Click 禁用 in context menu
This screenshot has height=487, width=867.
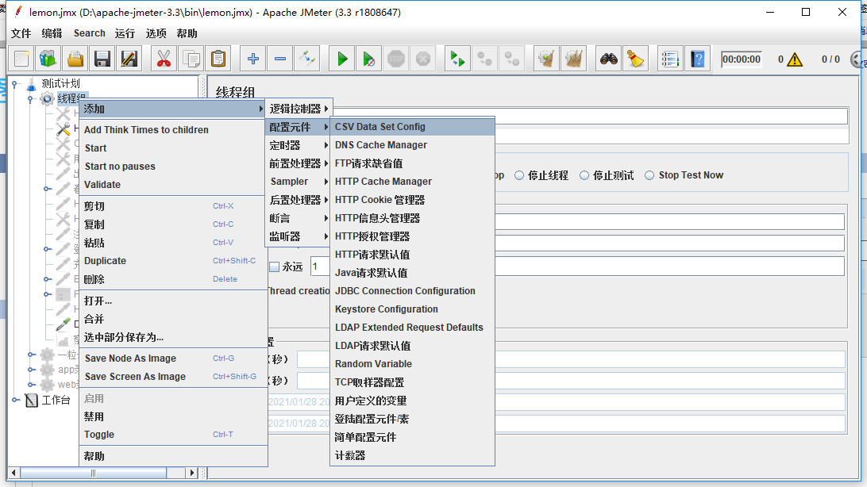click(x=173, y=417)
